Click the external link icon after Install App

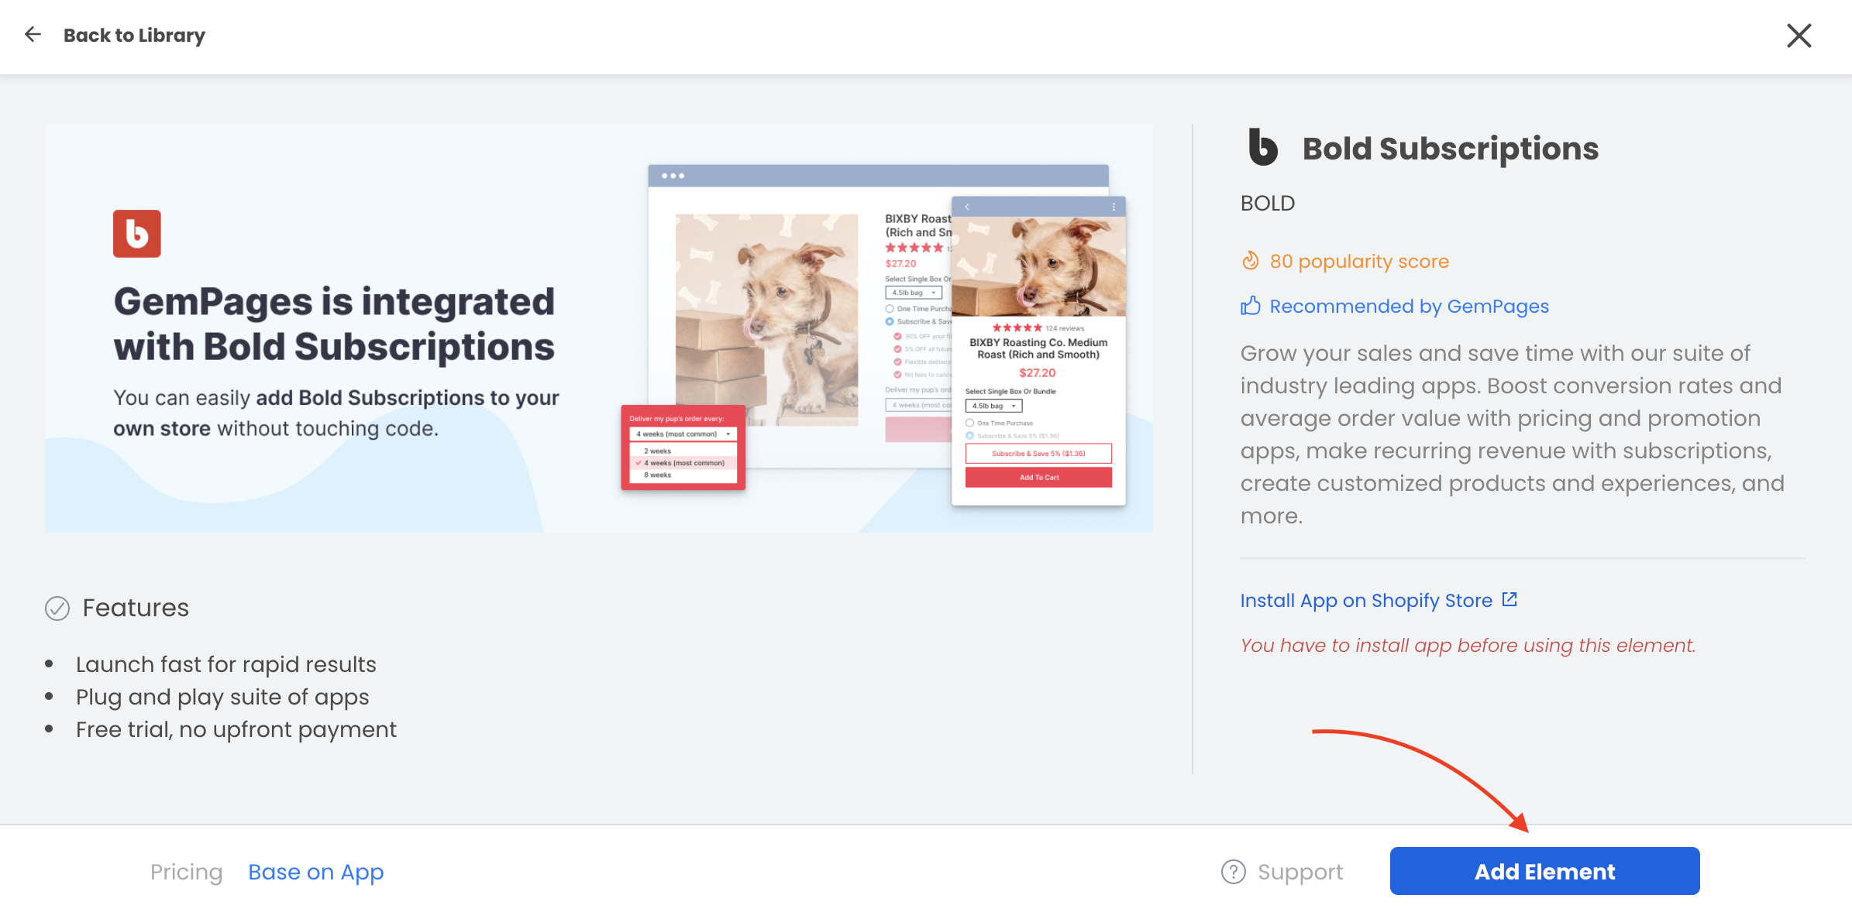click(1509, 599)
